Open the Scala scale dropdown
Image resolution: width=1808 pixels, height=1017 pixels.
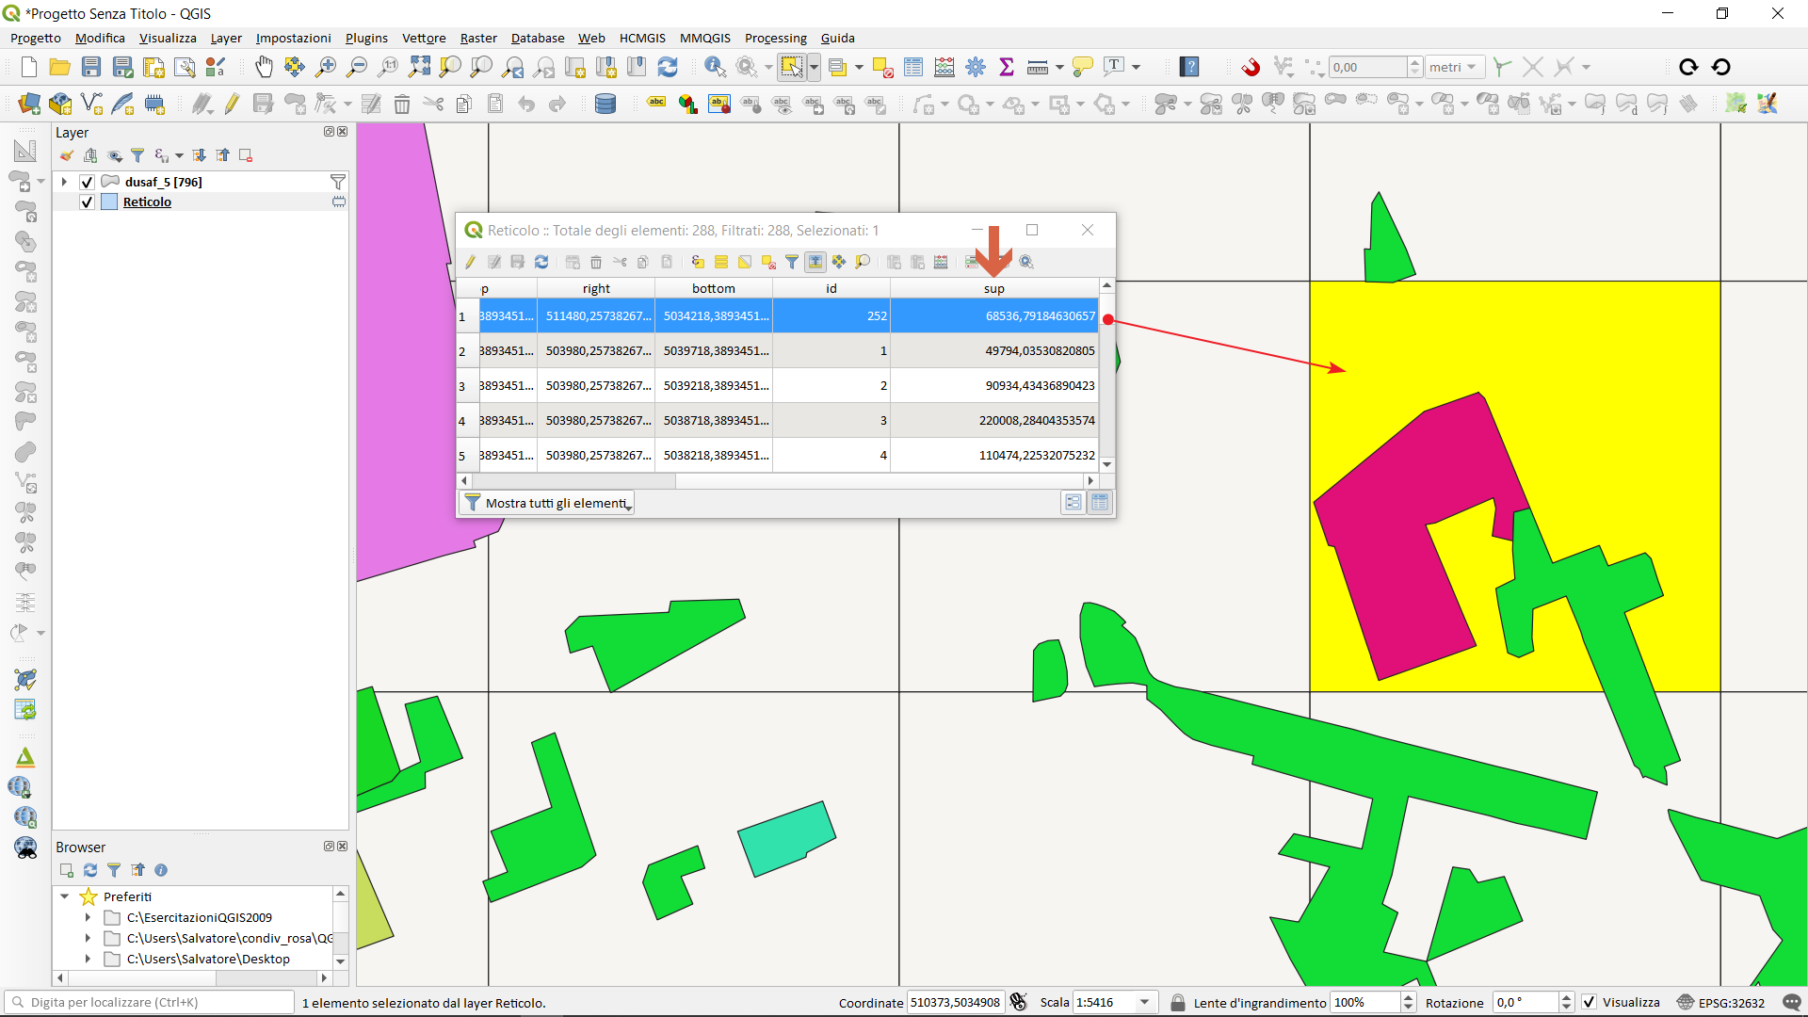[1145, 1002]
